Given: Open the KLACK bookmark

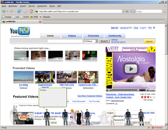Looking at the screenshot, I should coord(25,17).
